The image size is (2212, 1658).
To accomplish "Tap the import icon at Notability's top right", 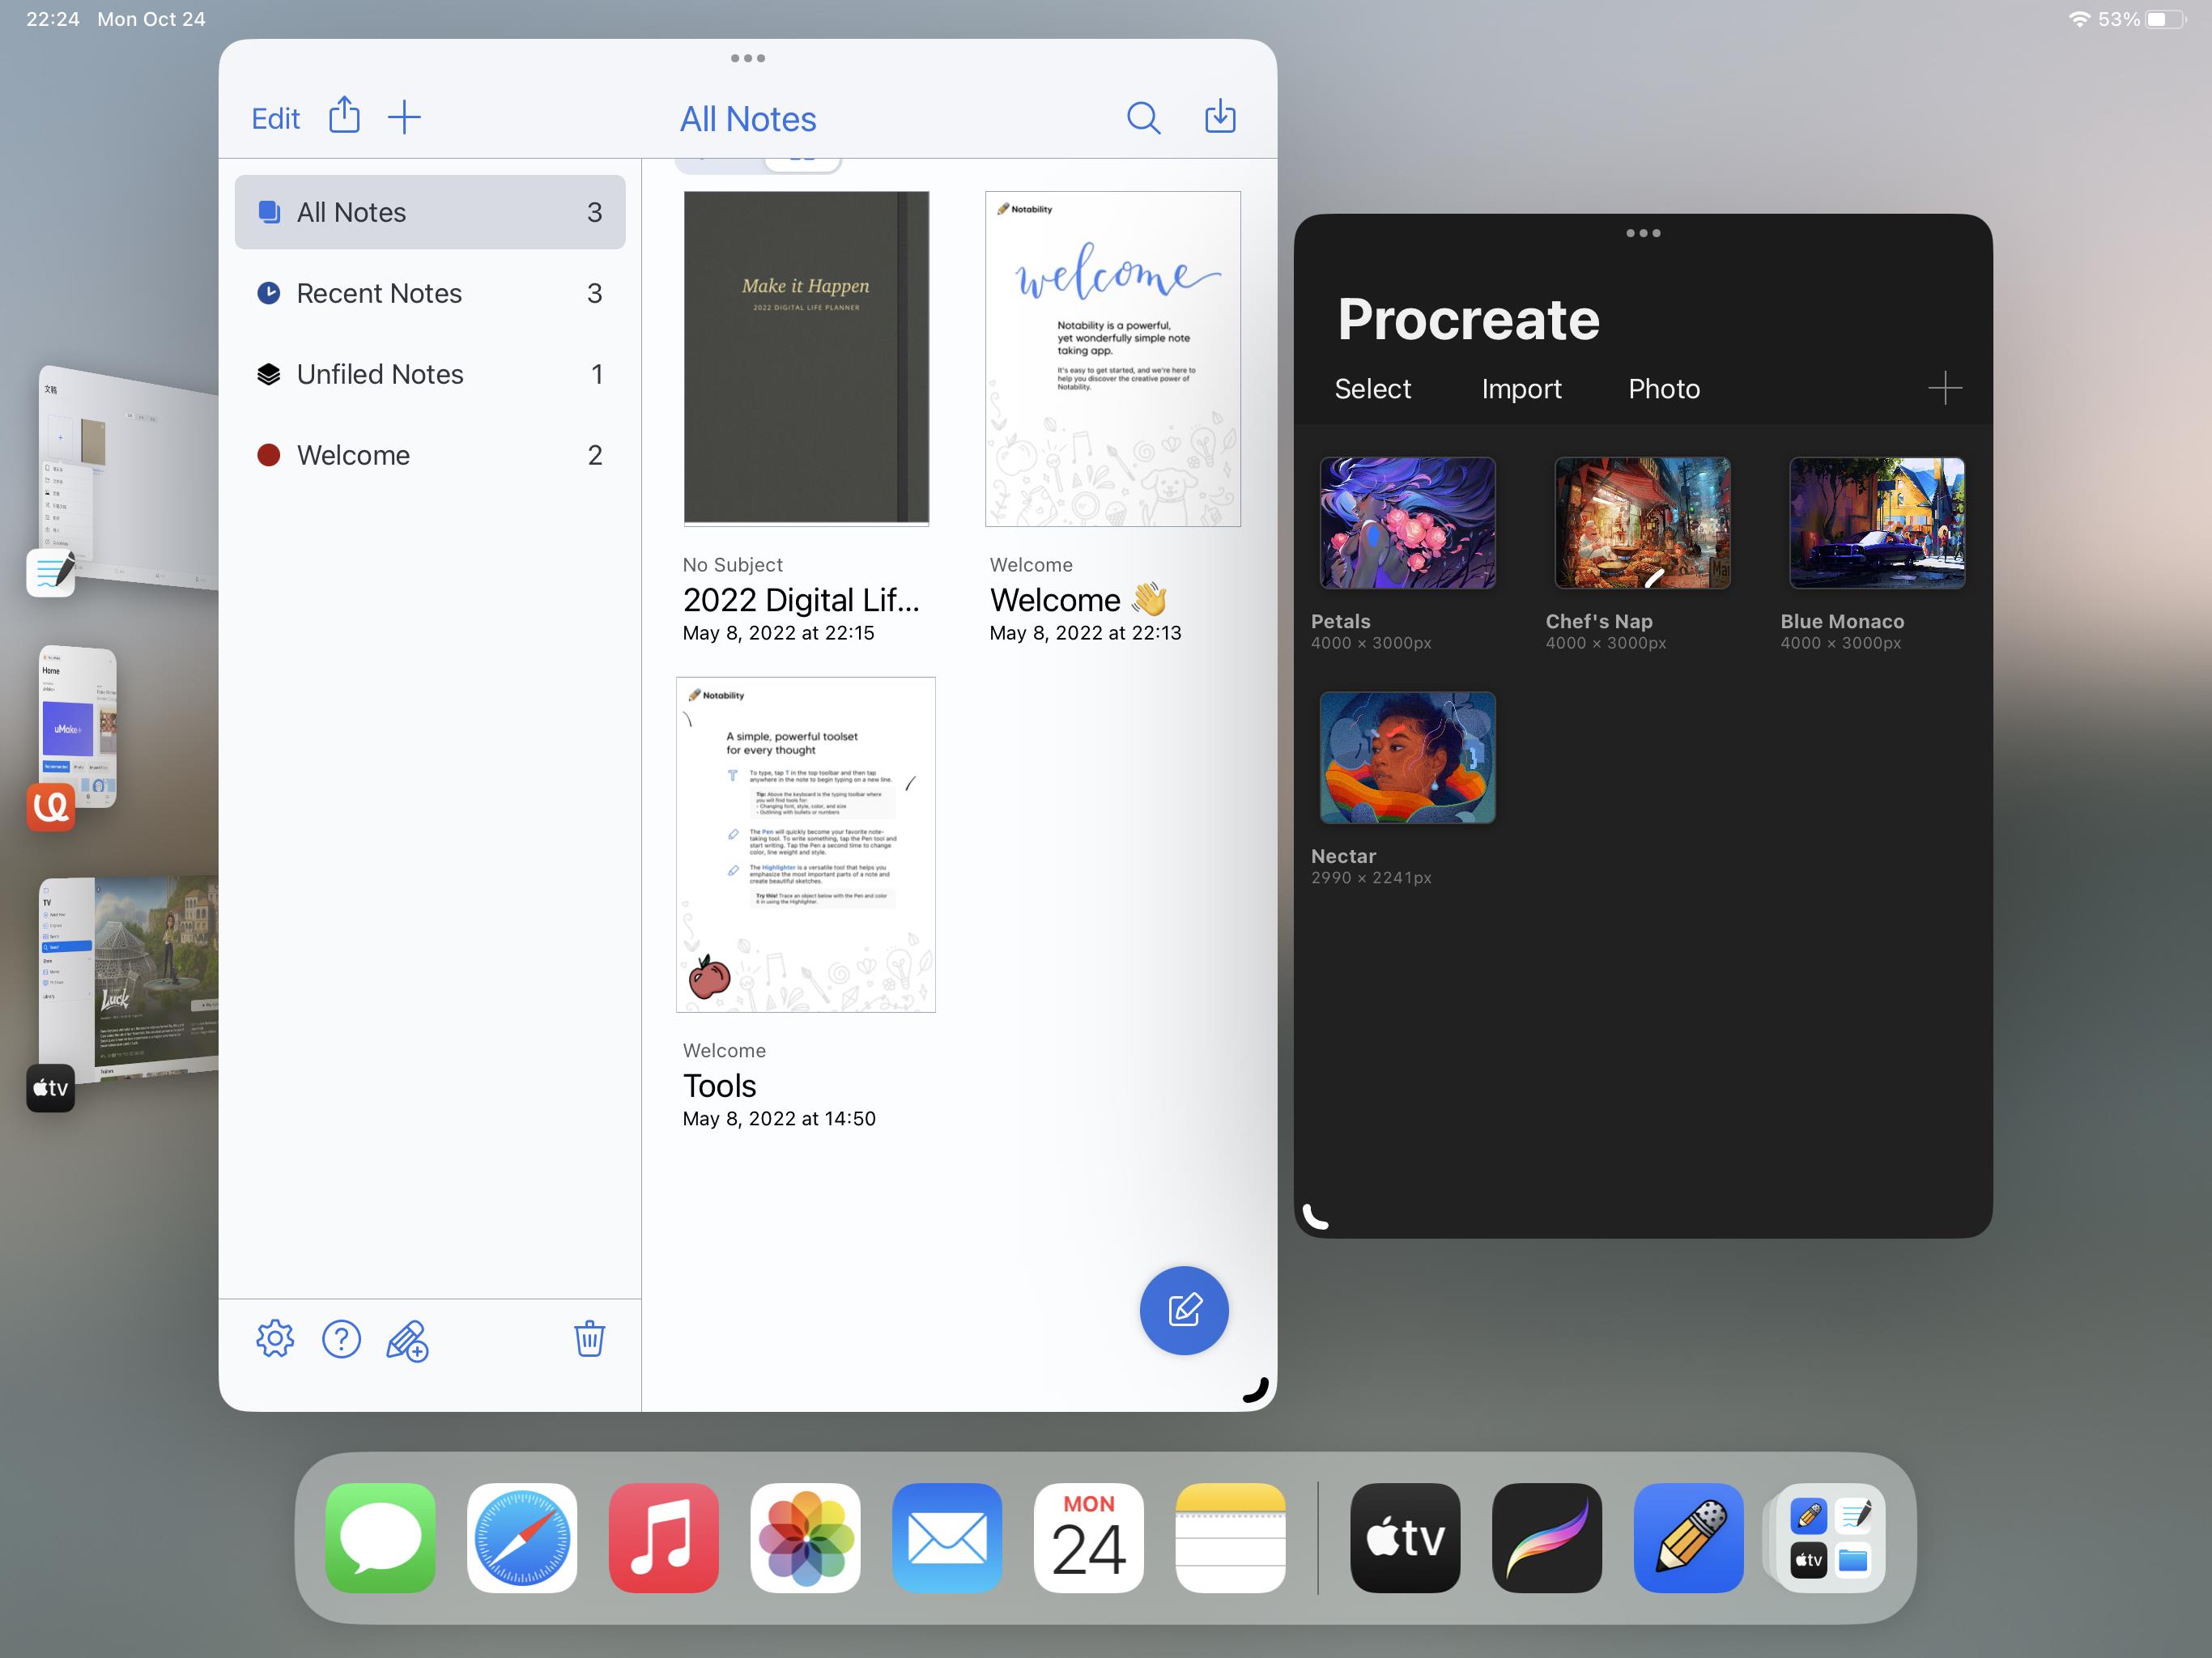I will (x=1220, y=117).
